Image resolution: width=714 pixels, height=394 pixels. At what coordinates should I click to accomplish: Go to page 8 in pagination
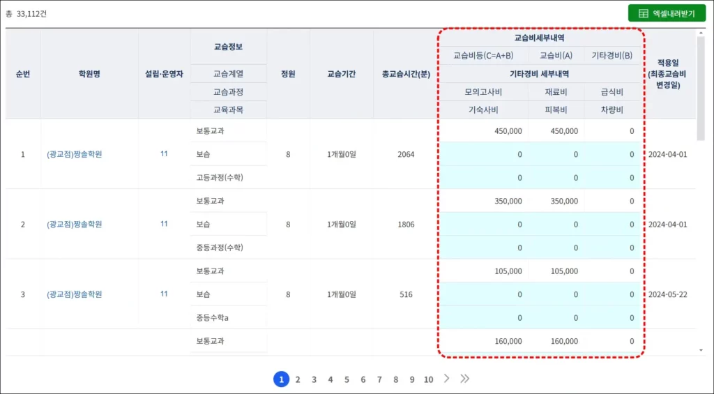click(396, 379)
